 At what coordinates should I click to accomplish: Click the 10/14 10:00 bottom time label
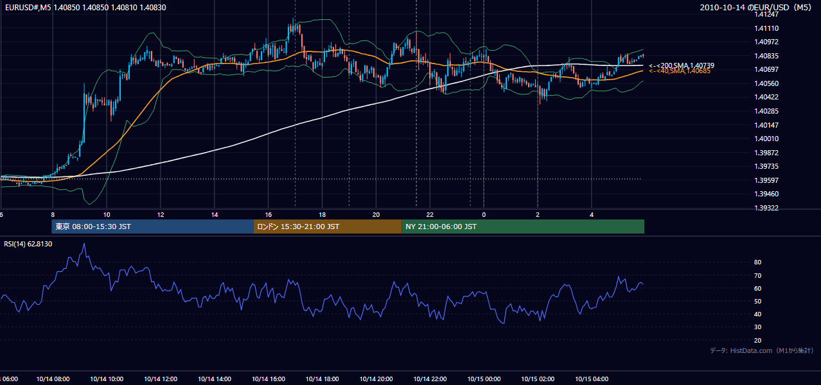[107, 379]
